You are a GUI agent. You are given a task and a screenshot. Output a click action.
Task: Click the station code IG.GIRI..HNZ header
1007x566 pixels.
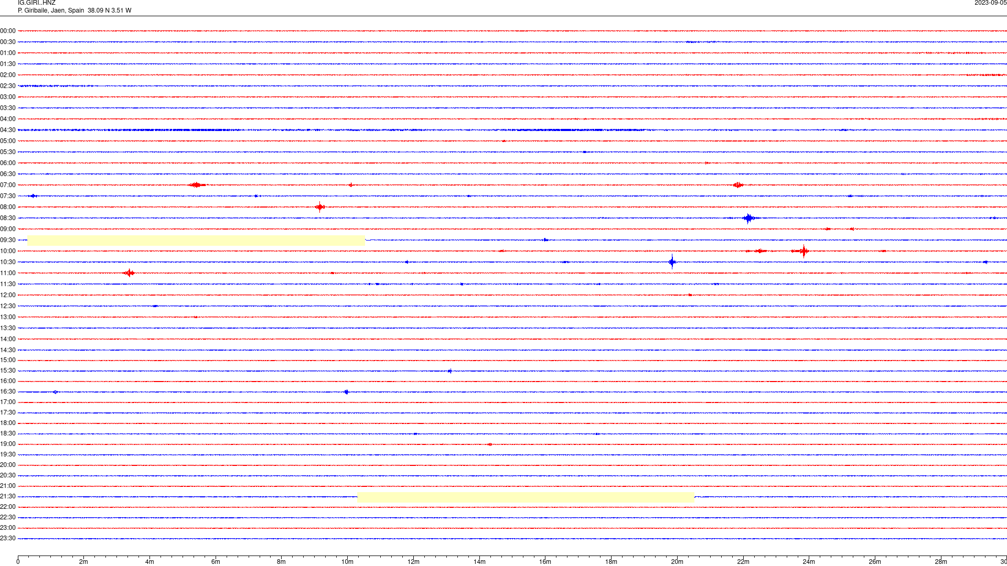pyautogui.click(x=37, y=3)
